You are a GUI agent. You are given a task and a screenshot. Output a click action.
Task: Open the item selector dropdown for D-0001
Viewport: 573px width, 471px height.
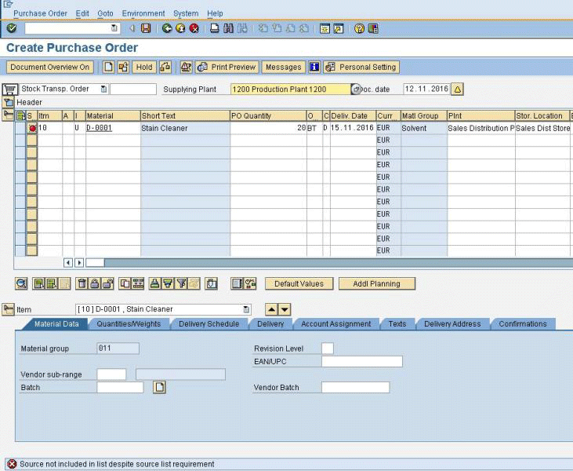click(x=247, y=309)
